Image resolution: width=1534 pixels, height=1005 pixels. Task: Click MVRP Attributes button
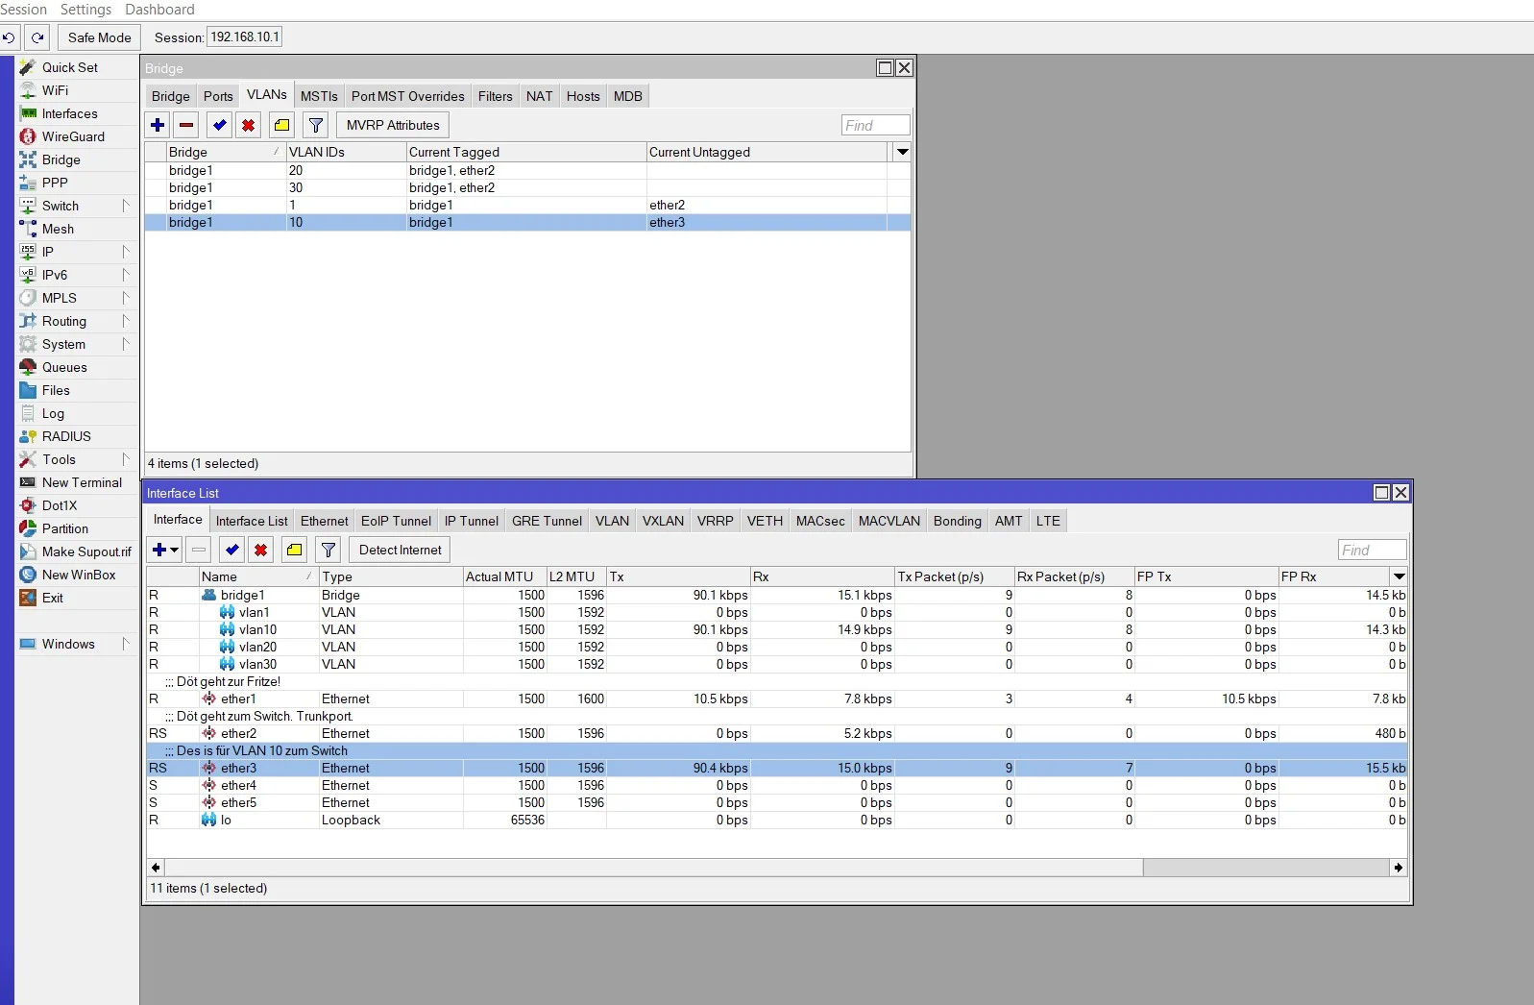click(393, 125)
